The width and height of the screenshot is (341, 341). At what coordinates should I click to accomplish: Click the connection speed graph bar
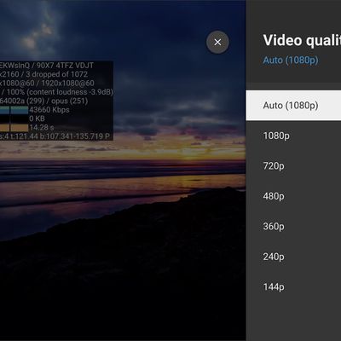coord(14,110)
